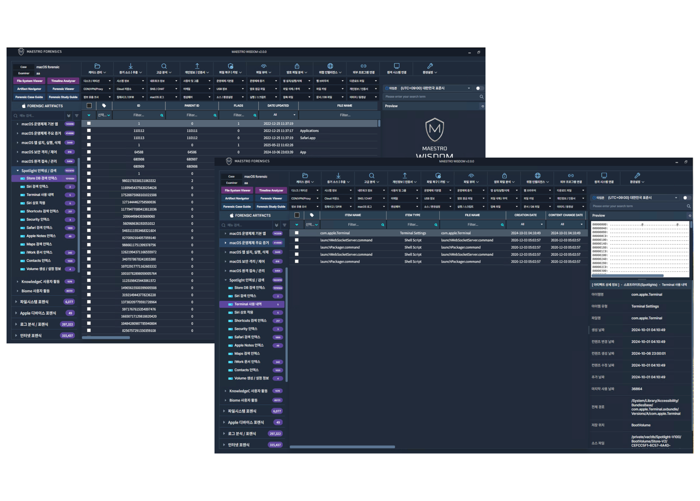Click 파일 뷰어 eye icon in front window
The height and width of the screenshot is (501, 700).
471,175
